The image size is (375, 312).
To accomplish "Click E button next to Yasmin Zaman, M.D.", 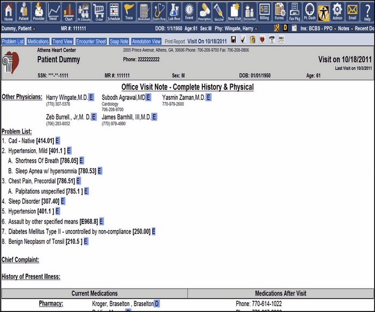I will (x=208, y=97).
